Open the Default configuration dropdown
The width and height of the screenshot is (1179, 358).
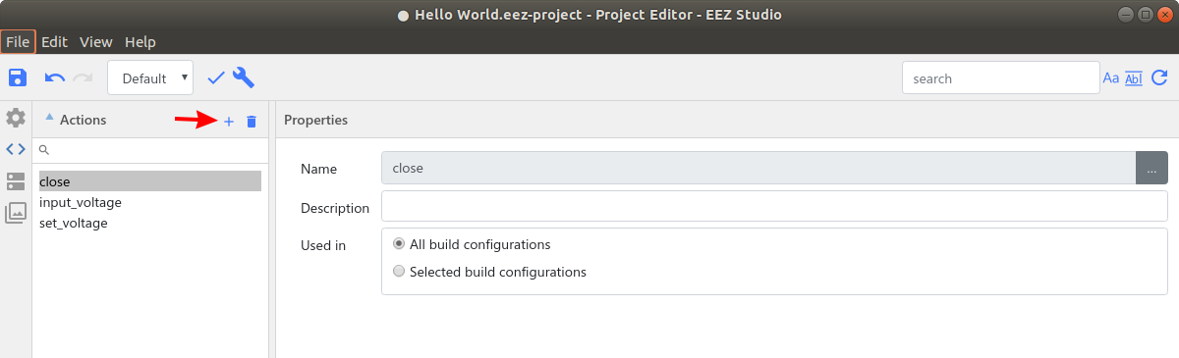pos(150,78)
